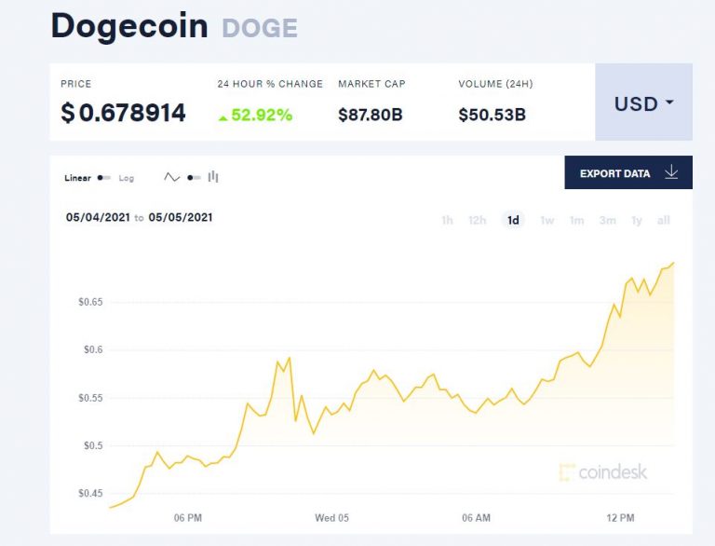Viewport: 715px width, 546px height.
Task: Click the candlestick chart type icon
Action: (x=213, y=177)
